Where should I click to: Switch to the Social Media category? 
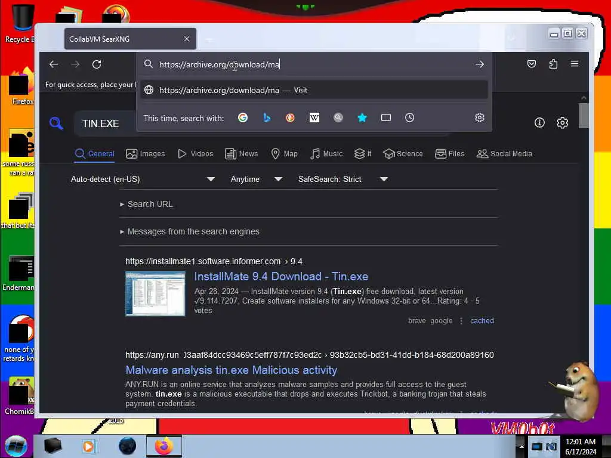(x=504, y=154)
